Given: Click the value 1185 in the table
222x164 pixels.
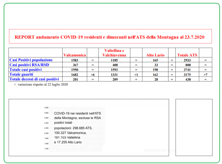Looking at the screenshot, I should click(114, 60).
